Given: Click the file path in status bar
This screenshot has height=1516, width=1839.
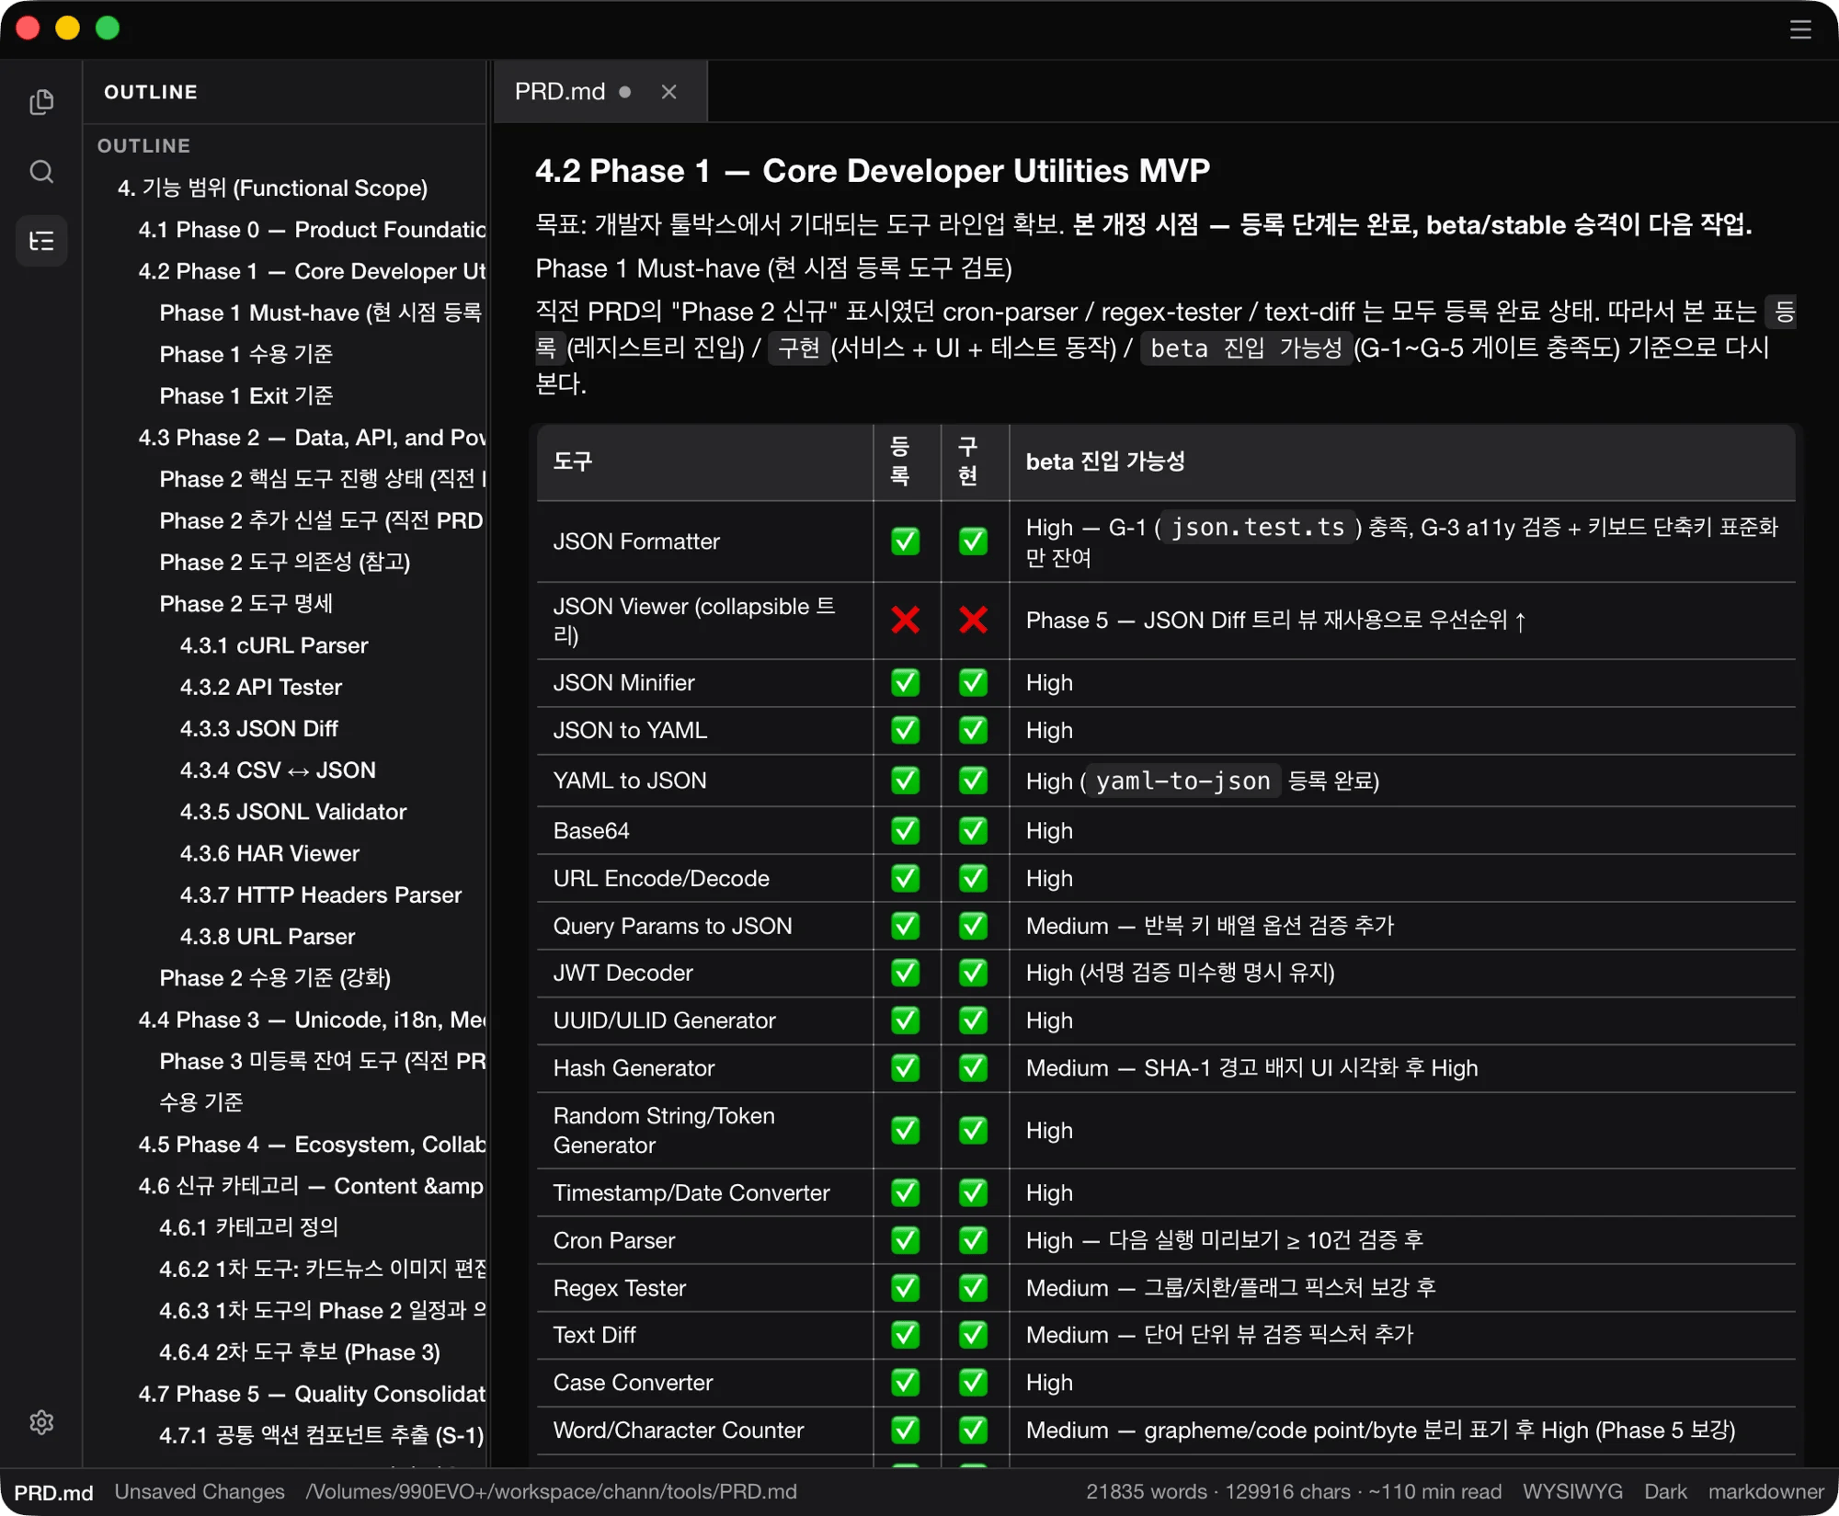Looking at the screenshot, I should click(x=552, y=1491).
